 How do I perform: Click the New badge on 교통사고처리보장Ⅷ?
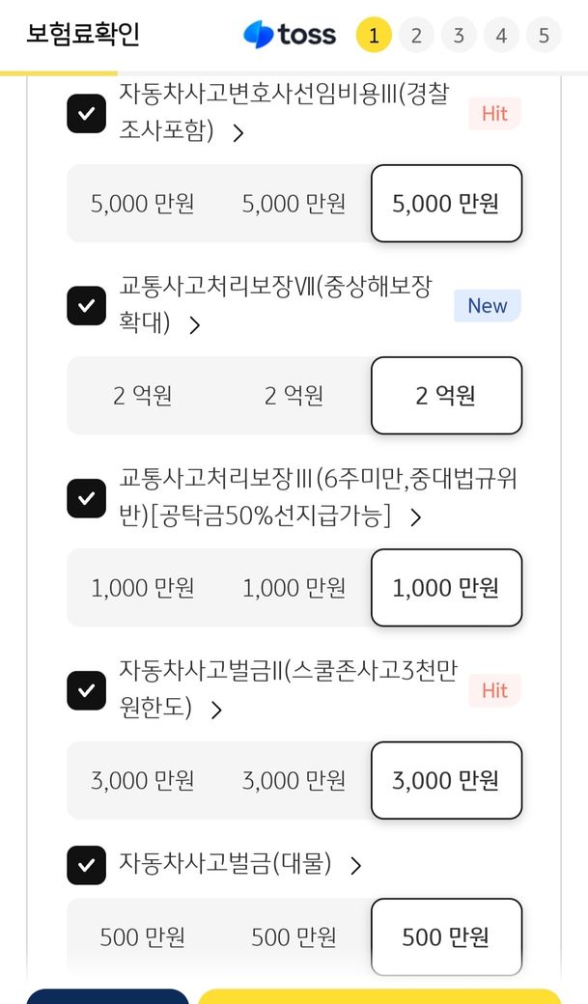[487, 306]
